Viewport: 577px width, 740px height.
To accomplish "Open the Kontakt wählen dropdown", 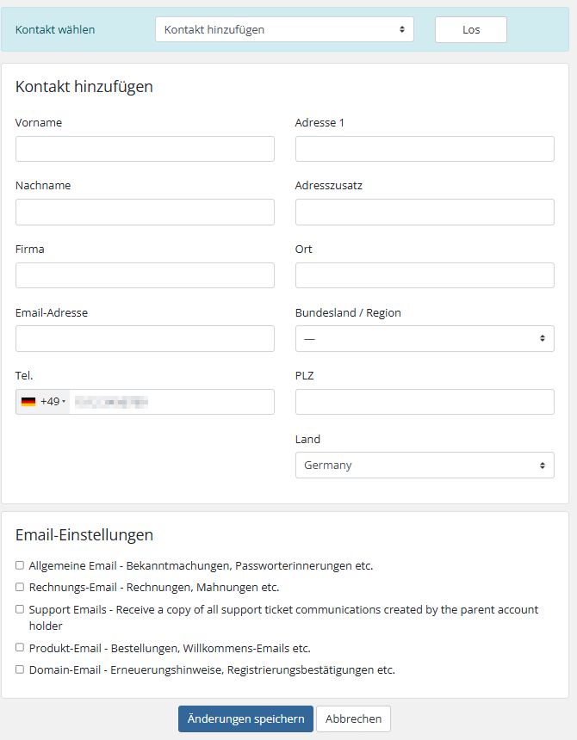I will [284, 29].
